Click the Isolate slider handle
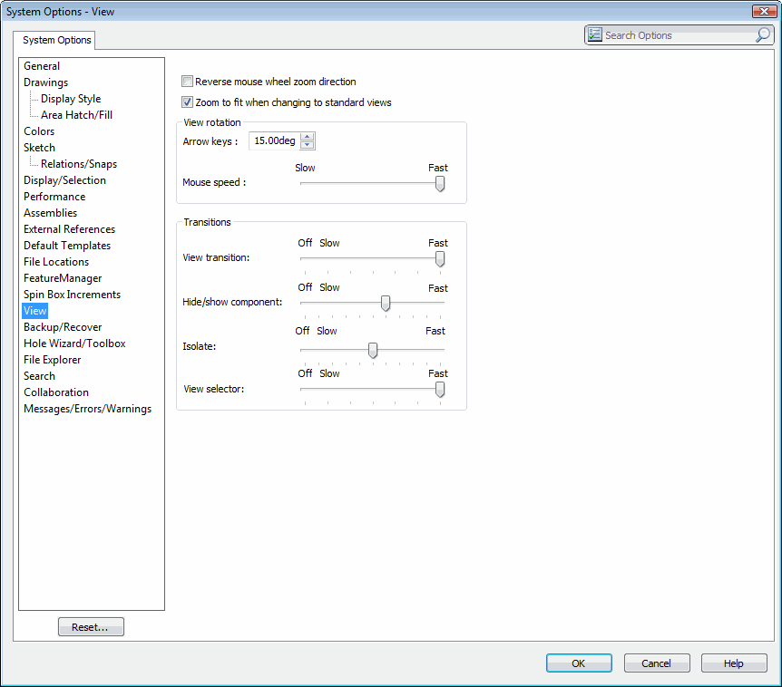Viewport: 782px width, 687px height. tap(373, 350)
